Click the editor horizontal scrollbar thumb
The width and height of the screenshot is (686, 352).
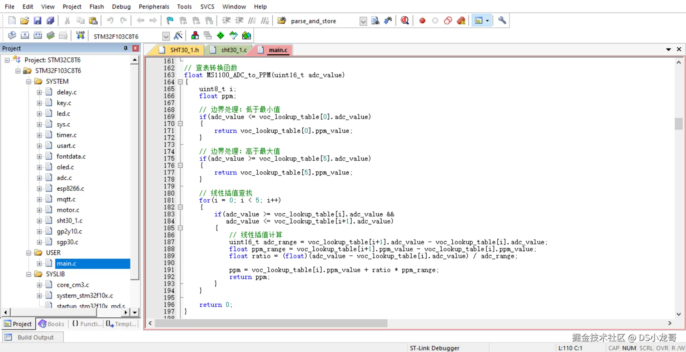tap(271, 323)
